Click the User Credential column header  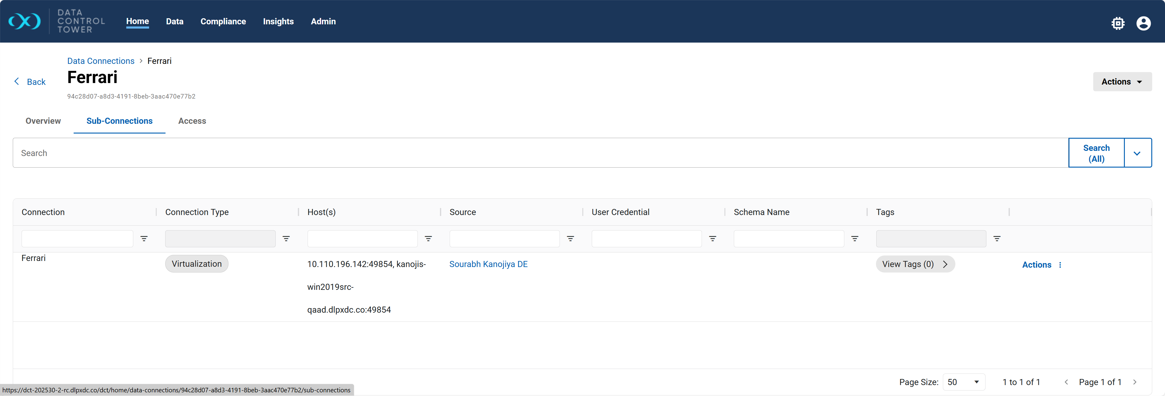click(x=620, y=212)
